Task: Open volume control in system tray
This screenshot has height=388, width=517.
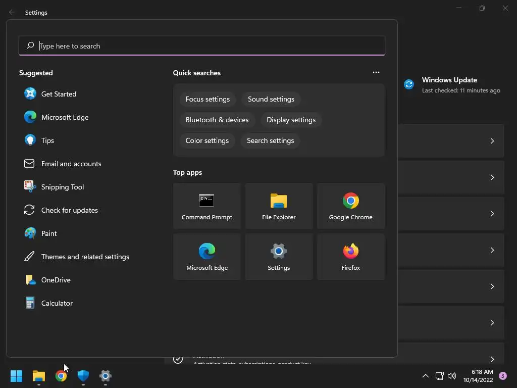Action: click(452, 376)
